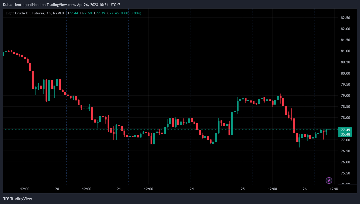Click the 35:48 candle countdown timer
This screenshot has width=360, height=204.
pyautogui.click(x=345, y=134)
